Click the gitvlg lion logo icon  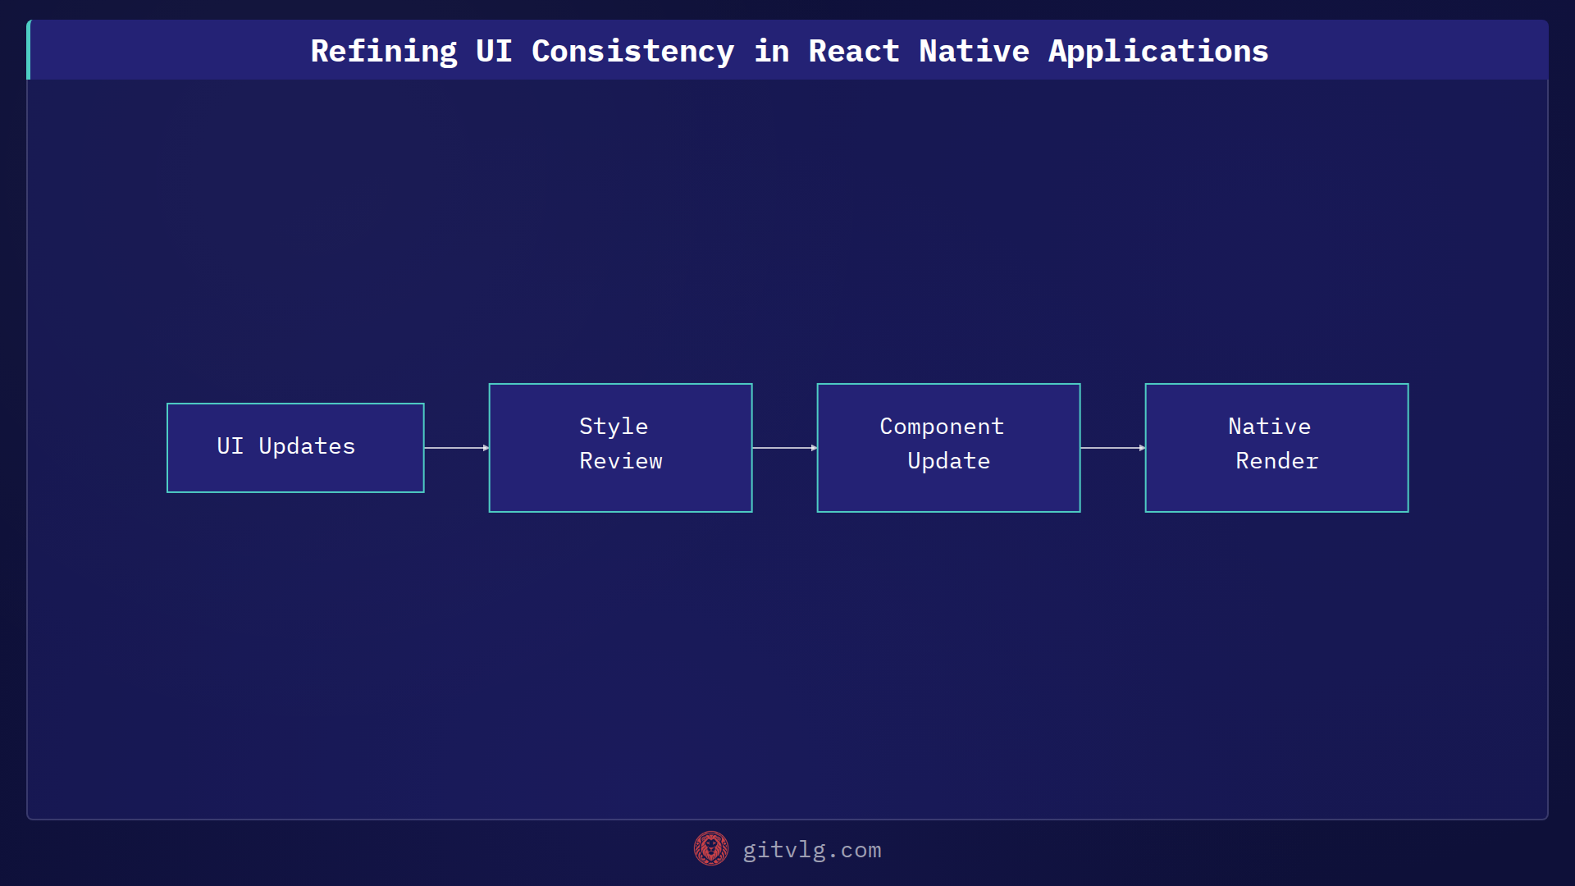[710, 848]
